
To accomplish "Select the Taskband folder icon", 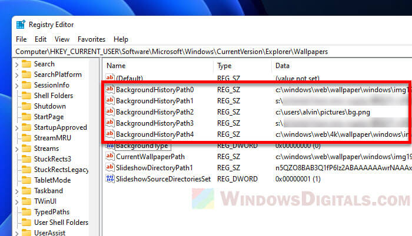I will click(x=26, y=191).
